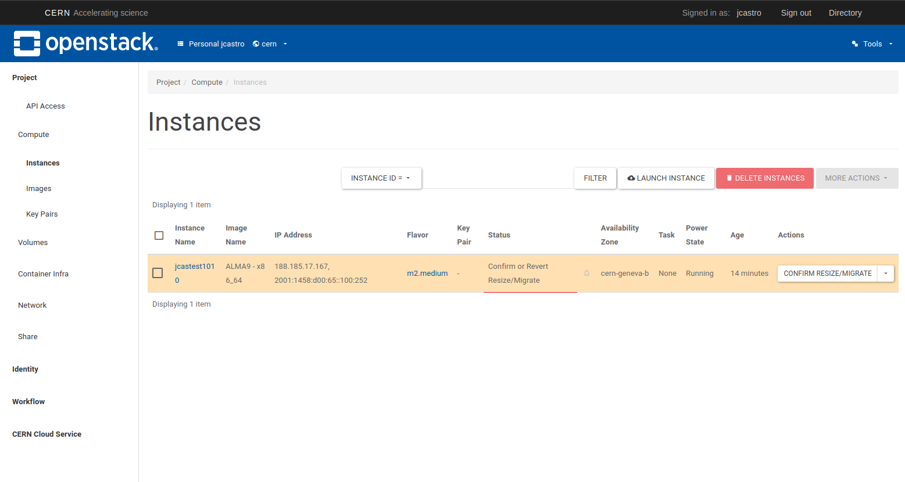Image resolution: width=905 pixels, height=482 pixels.
Task: Click the Age column header
Action: pyautogui.click(x=737, y=235)
